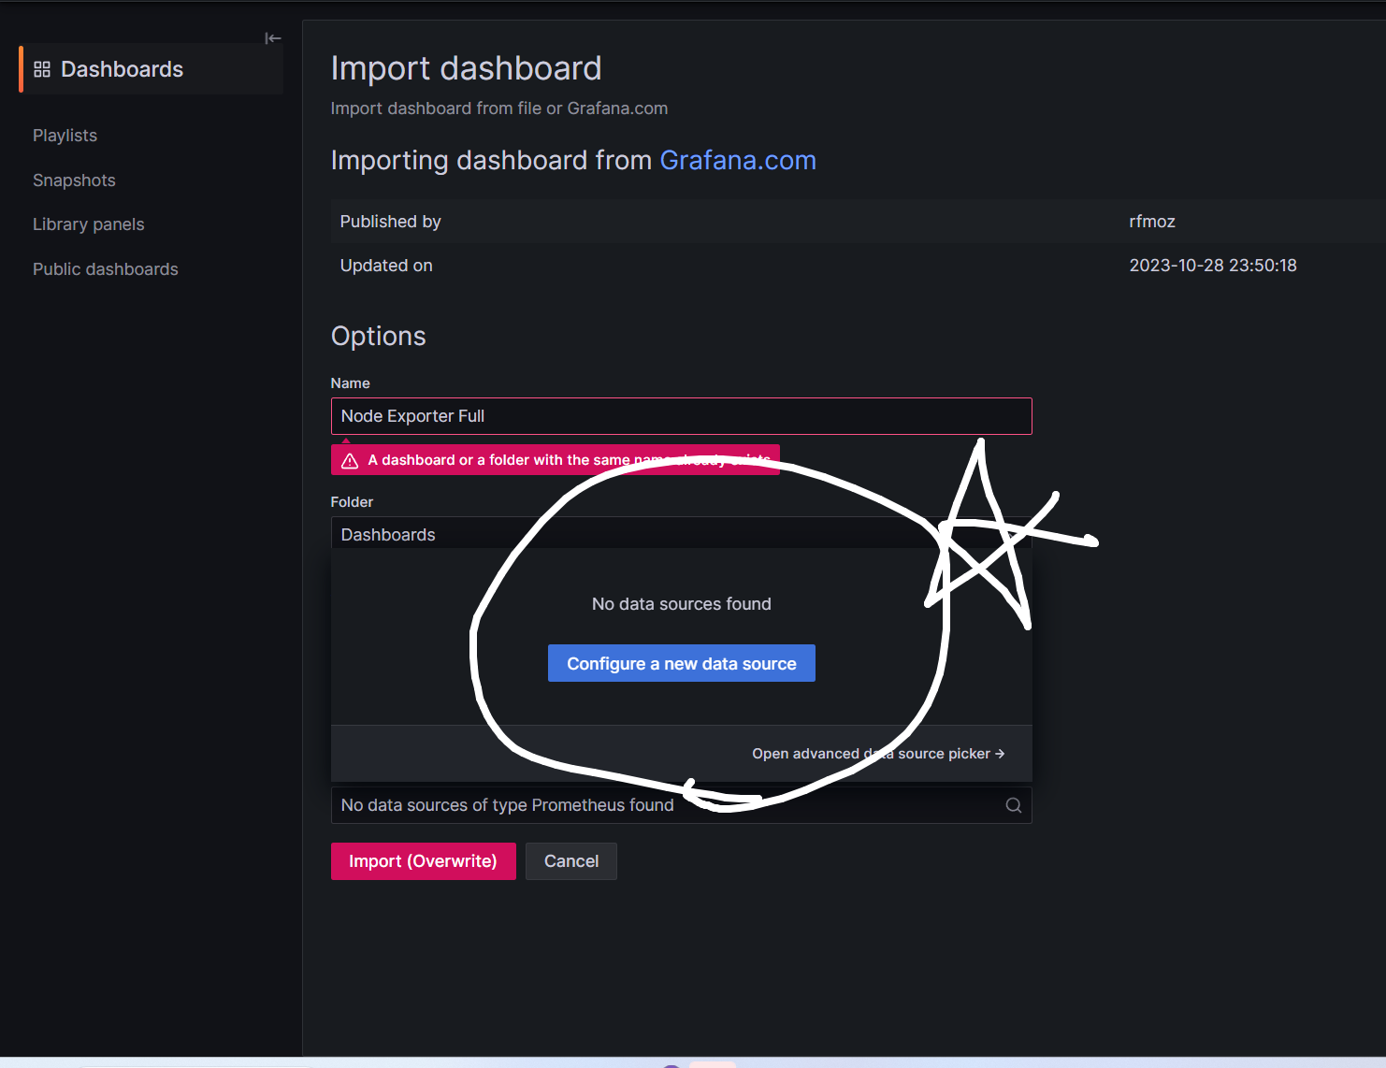Open advanced data source picker link
Screen dimensions: 1386x1068
click(878, 754)
